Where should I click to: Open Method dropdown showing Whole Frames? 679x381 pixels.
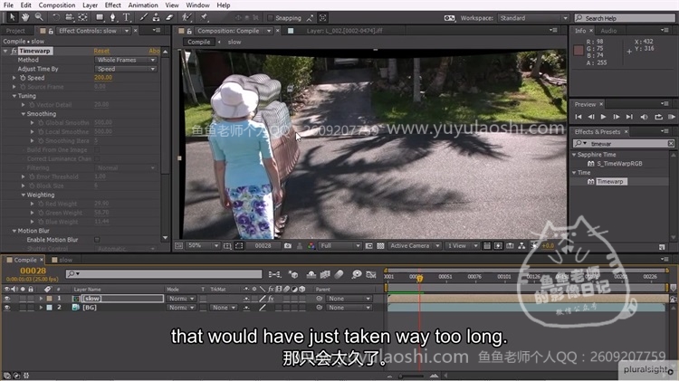tap(125, 60)
